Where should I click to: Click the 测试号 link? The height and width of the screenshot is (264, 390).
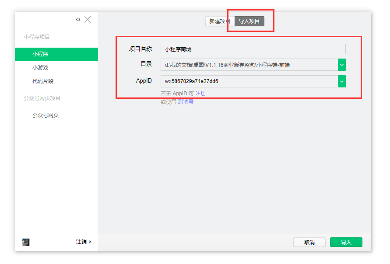click(x=186, y=102)
